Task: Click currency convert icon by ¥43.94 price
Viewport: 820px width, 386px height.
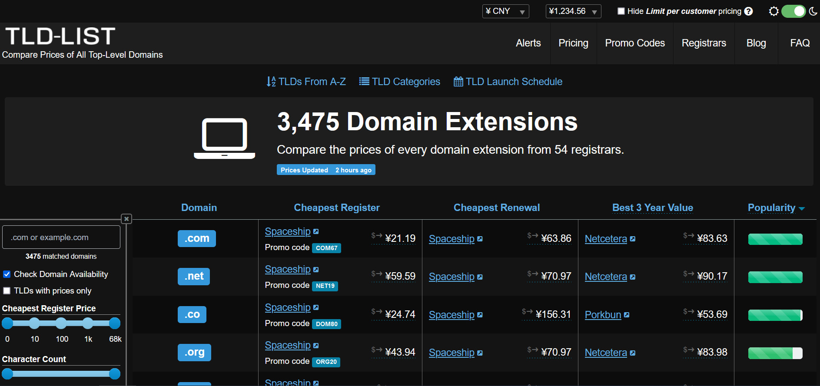Action: pos(376,350)
